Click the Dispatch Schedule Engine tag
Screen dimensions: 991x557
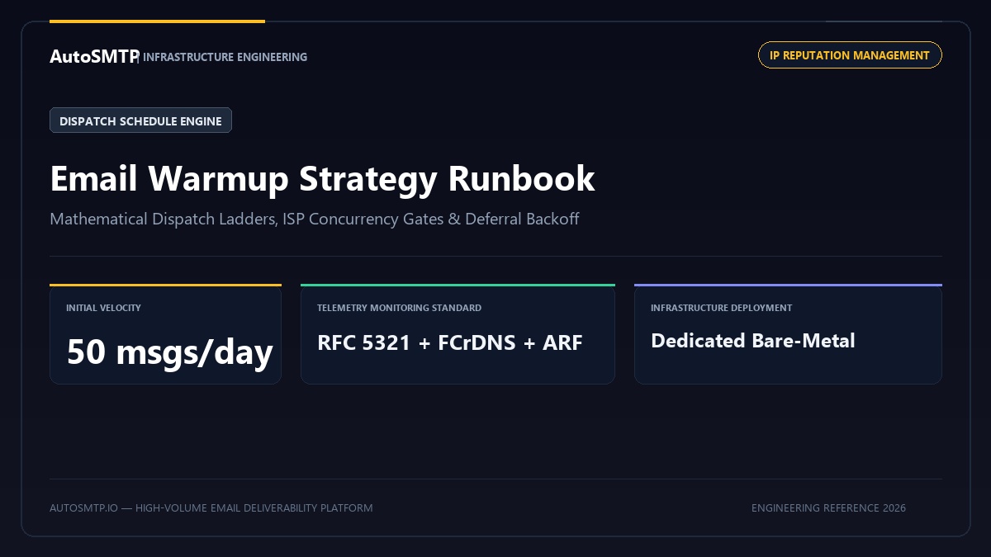140,120
